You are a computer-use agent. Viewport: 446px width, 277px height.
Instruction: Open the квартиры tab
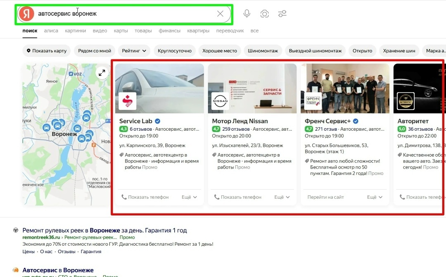tap(198, 31)
